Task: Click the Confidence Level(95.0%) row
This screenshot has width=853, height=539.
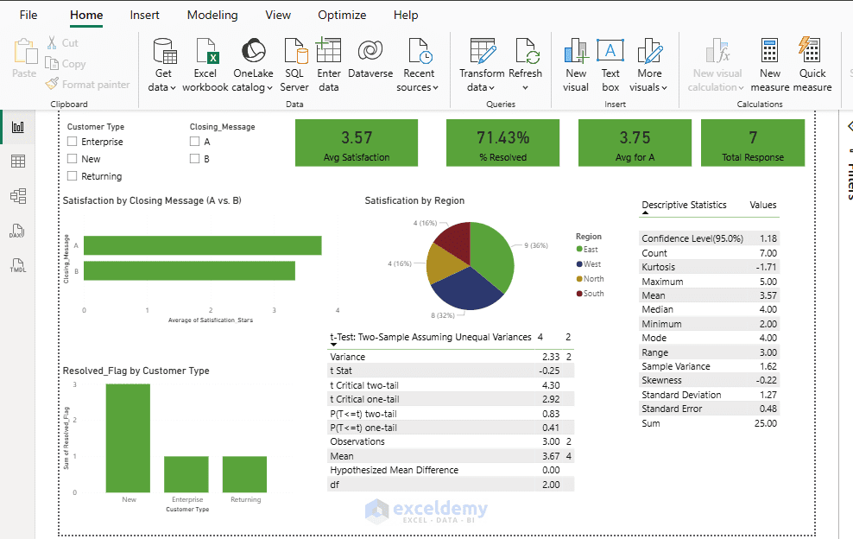Action: [709, 238]
